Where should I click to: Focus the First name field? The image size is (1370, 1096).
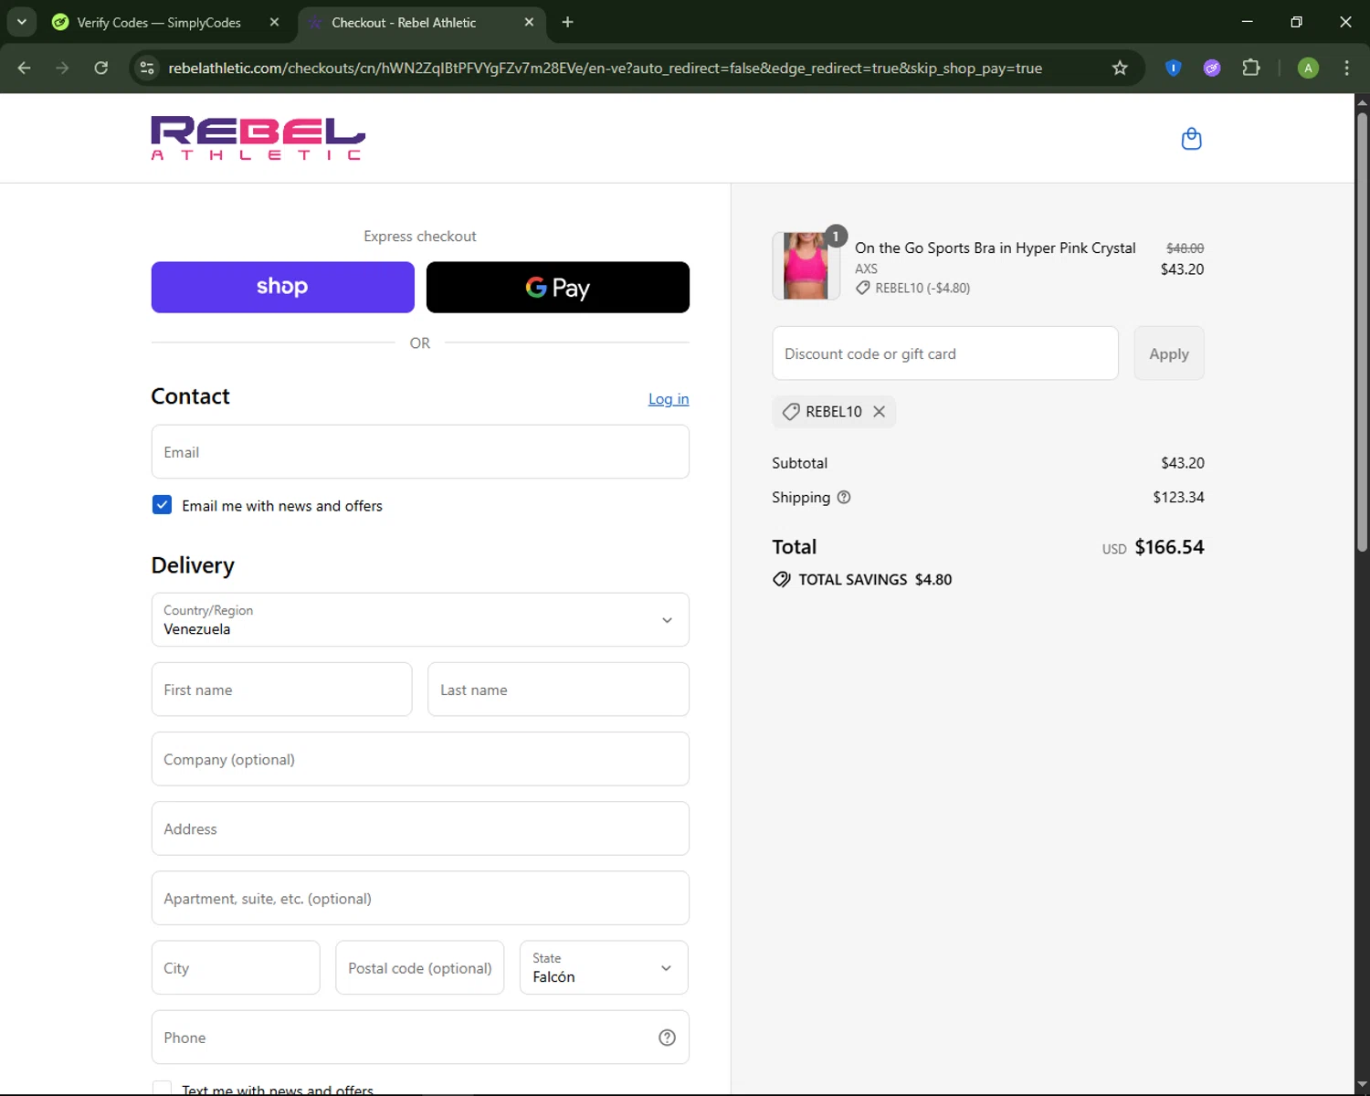click(282, 690)
